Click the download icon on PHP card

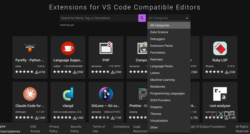113,72
